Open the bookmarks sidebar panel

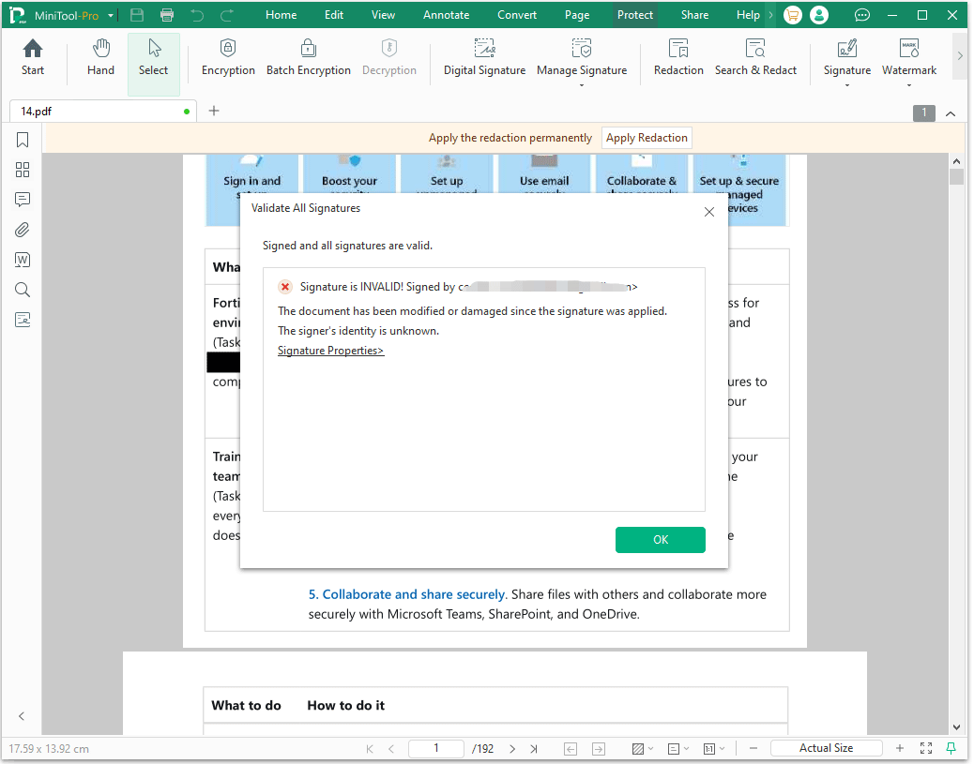pyautogui.click(x=23, y=140)
